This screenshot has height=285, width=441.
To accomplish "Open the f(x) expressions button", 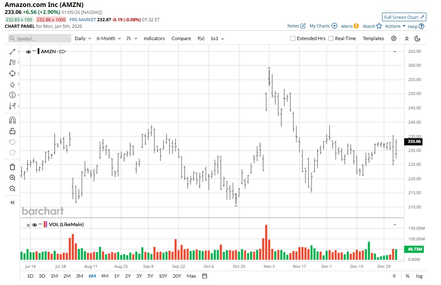I will (x=201, y=38).
